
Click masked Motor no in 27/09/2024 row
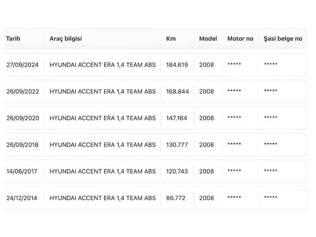234,64
